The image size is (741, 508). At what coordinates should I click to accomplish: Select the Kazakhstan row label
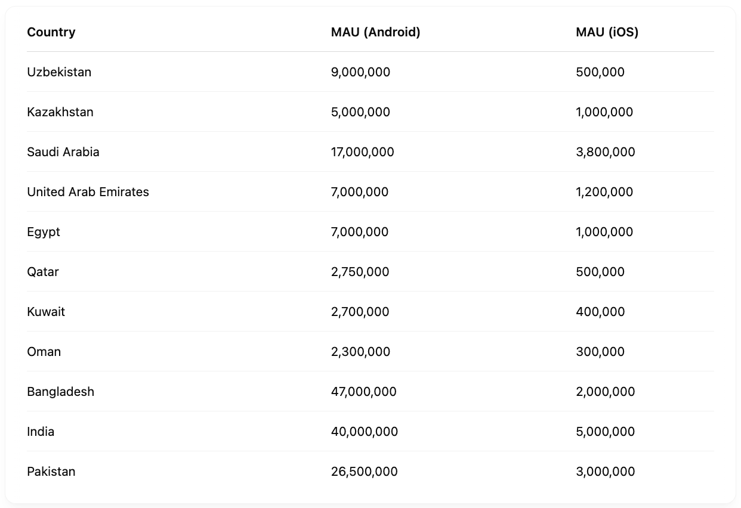[x=60, y=112]
